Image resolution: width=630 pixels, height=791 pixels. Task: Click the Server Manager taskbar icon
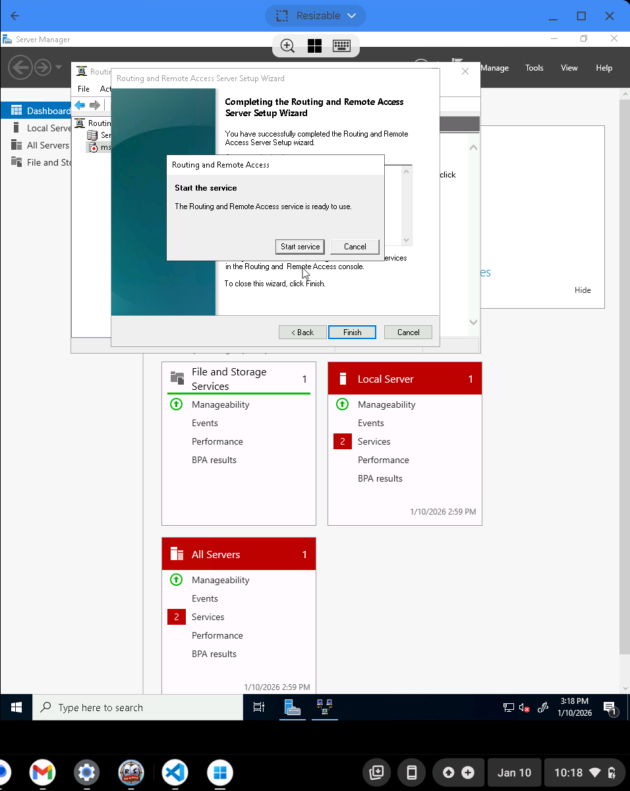pyautogui.click(x=293, y=707)
